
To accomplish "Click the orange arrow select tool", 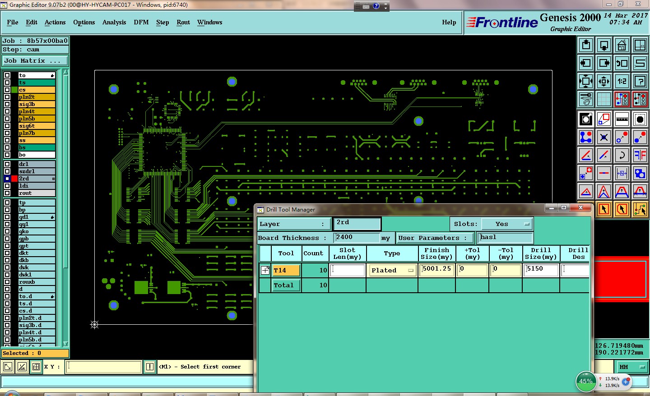I will (604, 209).
